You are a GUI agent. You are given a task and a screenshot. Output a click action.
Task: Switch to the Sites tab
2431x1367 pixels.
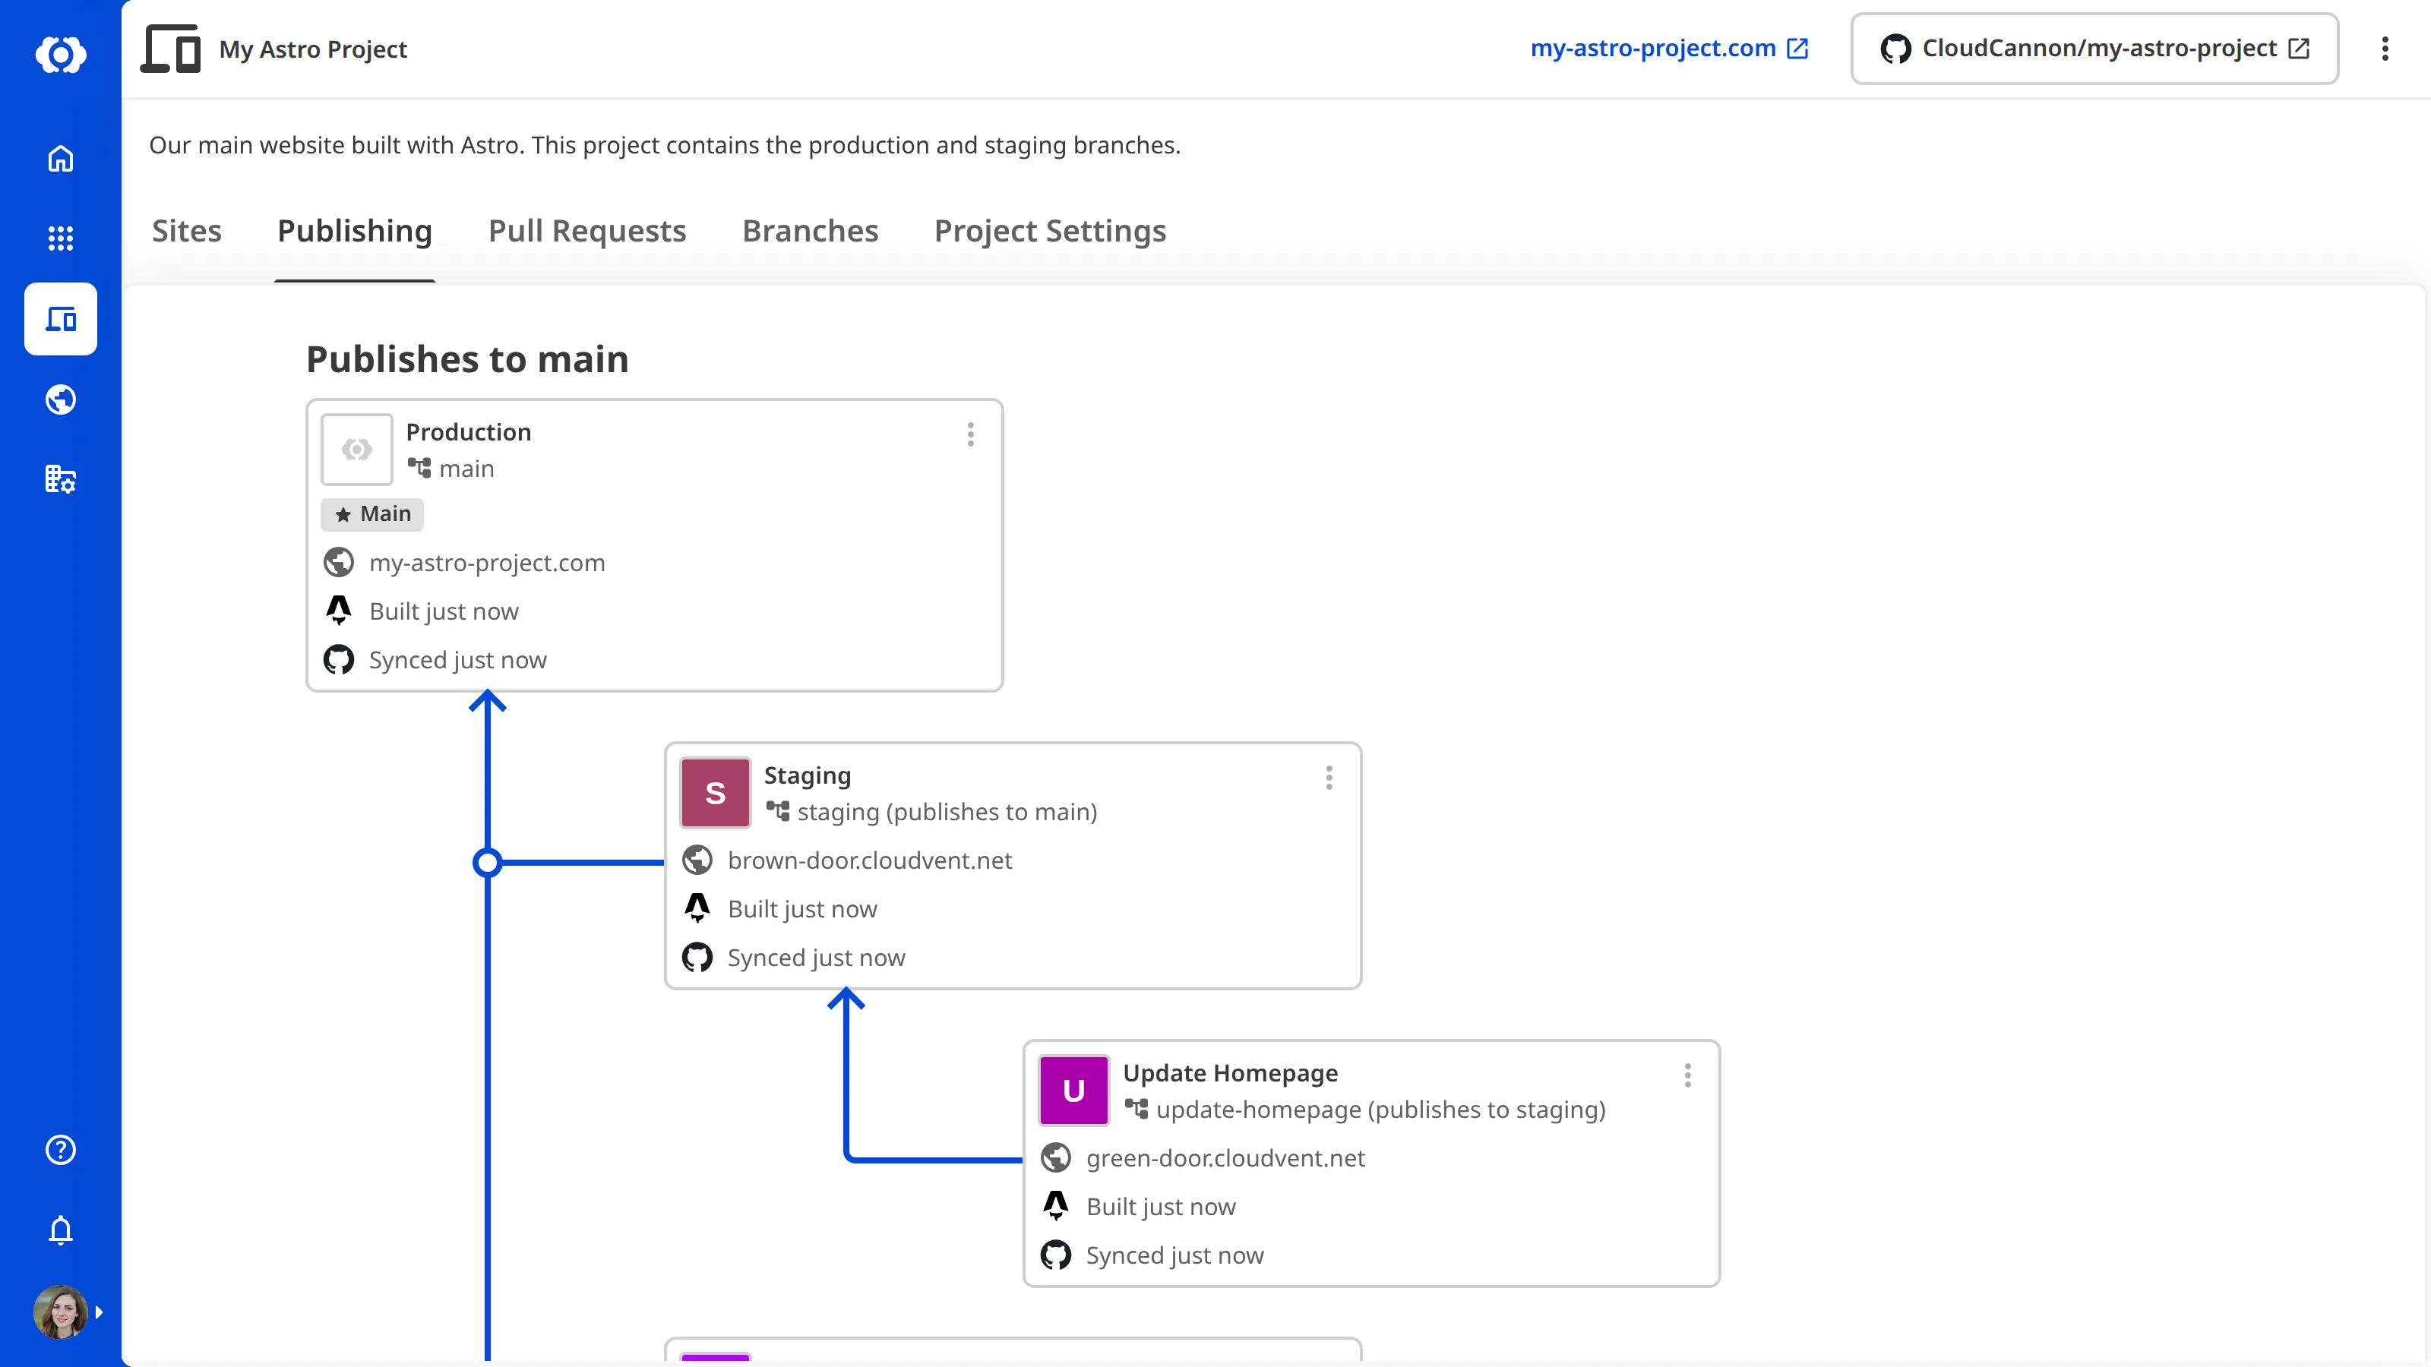187,230
